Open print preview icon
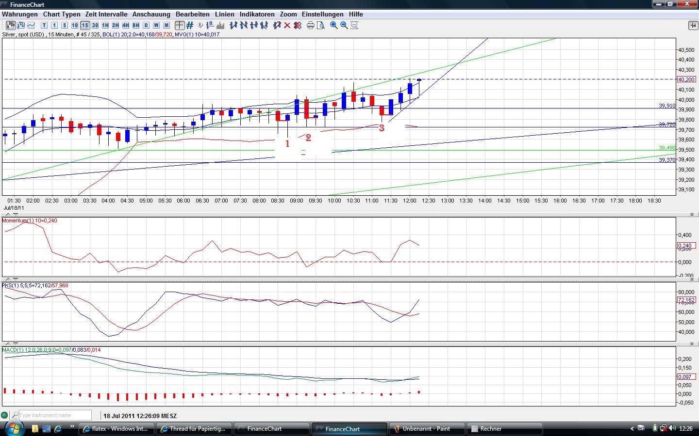The image size is (699, 436). point(321,25)
